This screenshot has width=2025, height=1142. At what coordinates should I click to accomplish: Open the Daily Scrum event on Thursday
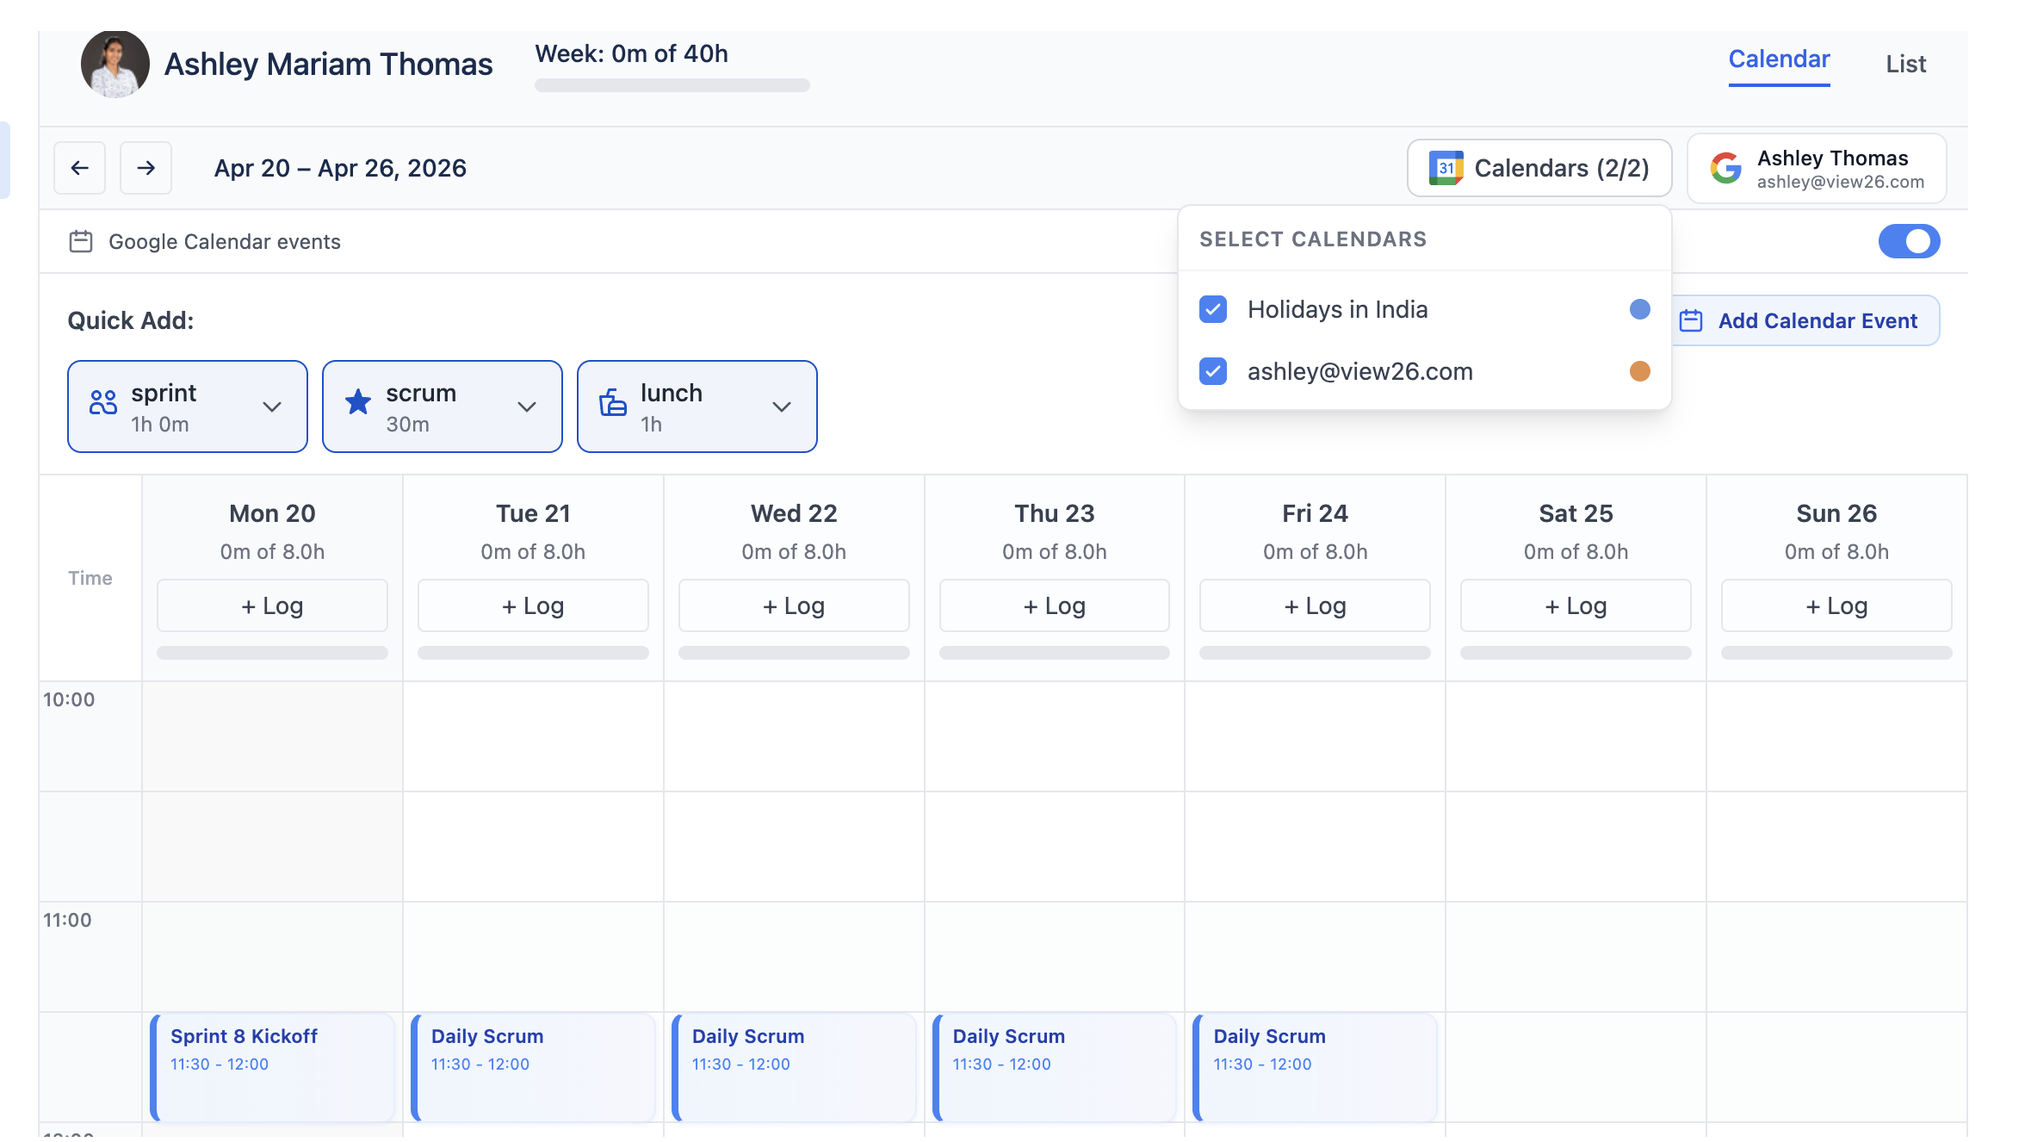pyautogui.click(x=1055, y=1067)
